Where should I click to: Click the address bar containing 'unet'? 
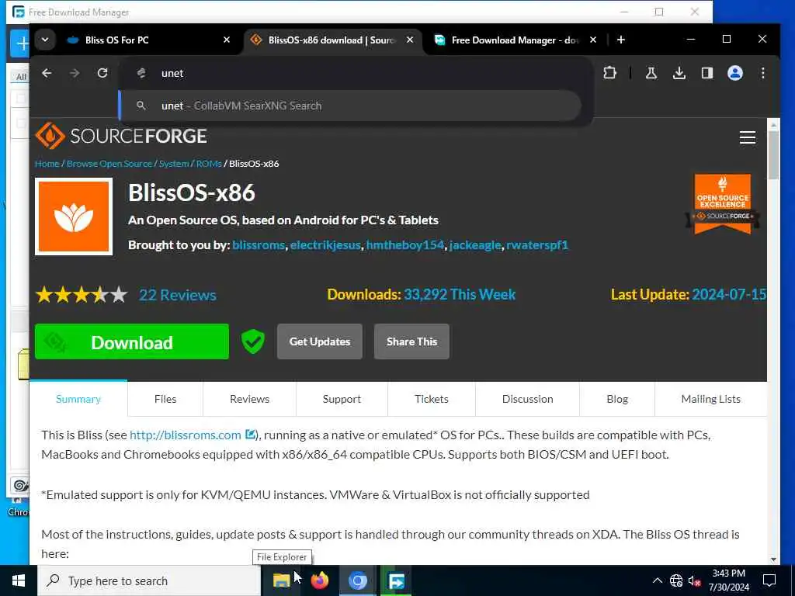tap(355, 74)
